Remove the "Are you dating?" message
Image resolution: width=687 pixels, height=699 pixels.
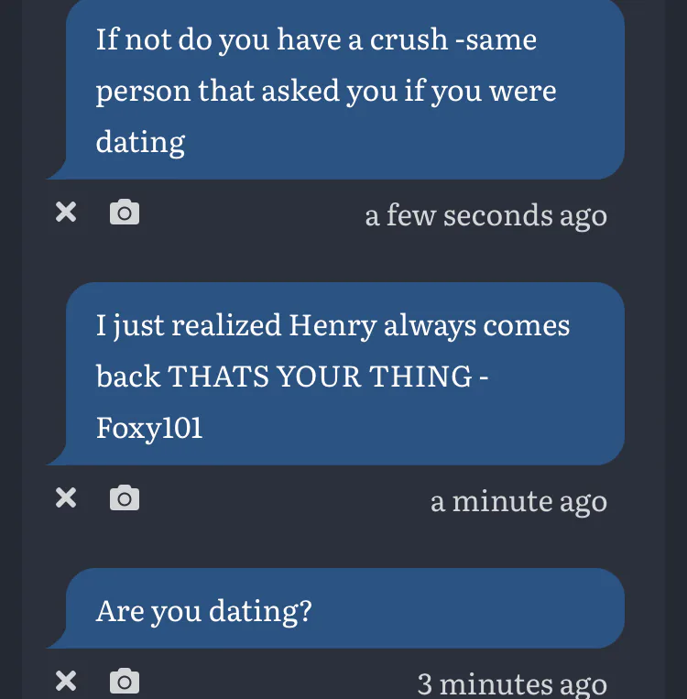click(x=66, y=681)
